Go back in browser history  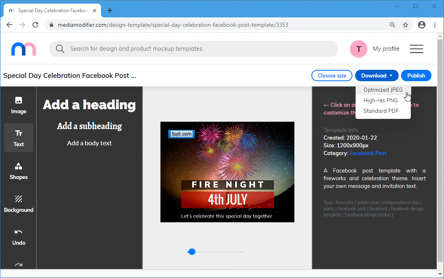pyautogui.click(x=9, y=25)
